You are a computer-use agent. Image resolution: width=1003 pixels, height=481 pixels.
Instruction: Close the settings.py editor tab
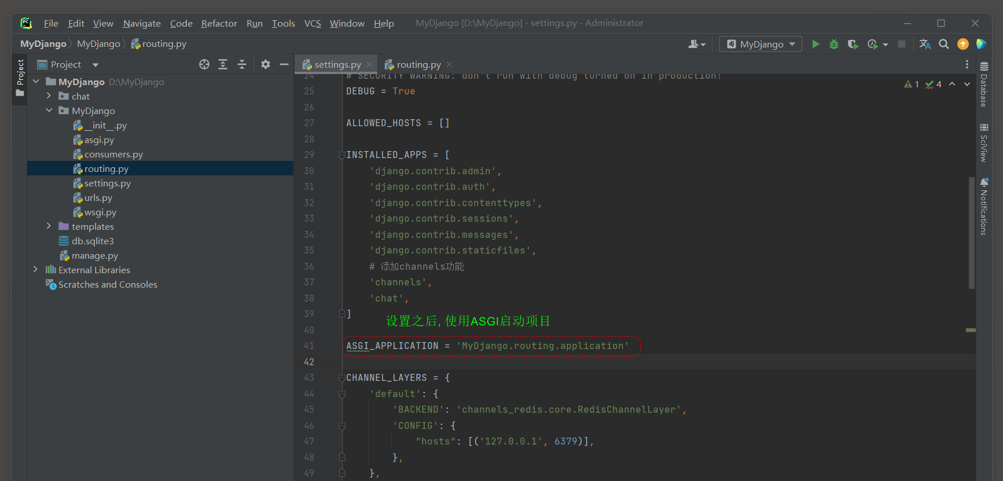pos(369,64)
